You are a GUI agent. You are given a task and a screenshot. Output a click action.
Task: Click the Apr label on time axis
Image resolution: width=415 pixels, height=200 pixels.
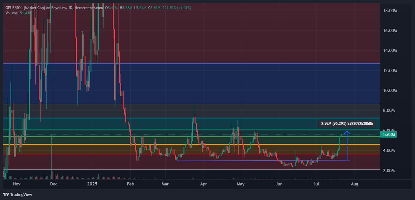coord(203,184)
